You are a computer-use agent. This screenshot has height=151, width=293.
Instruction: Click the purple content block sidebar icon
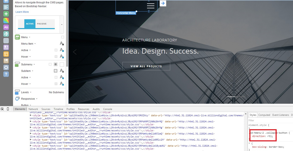[6, 47]
